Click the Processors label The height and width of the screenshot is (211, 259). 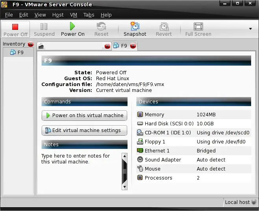158,178
